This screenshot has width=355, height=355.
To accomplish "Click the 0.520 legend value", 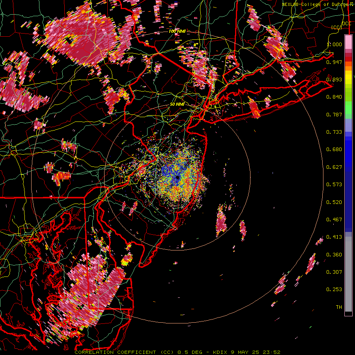I will point(334,202).
